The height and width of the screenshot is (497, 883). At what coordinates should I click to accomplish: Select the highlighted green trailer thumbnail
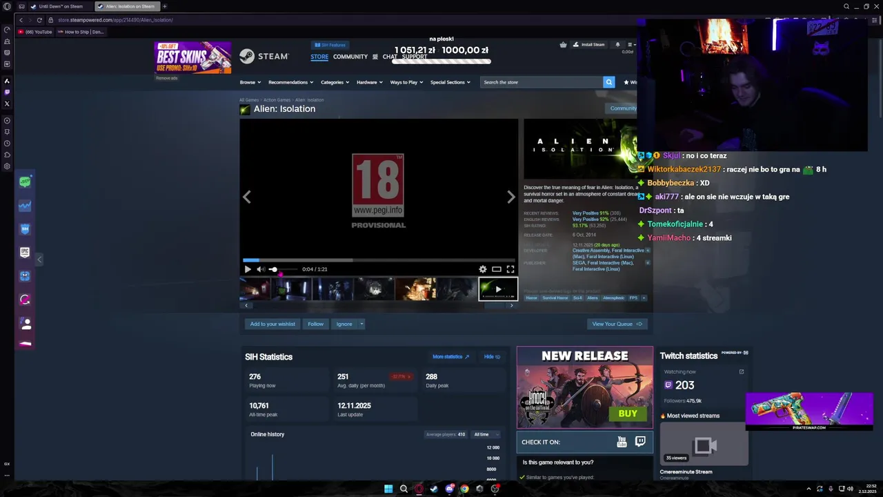tap(498, 289)
